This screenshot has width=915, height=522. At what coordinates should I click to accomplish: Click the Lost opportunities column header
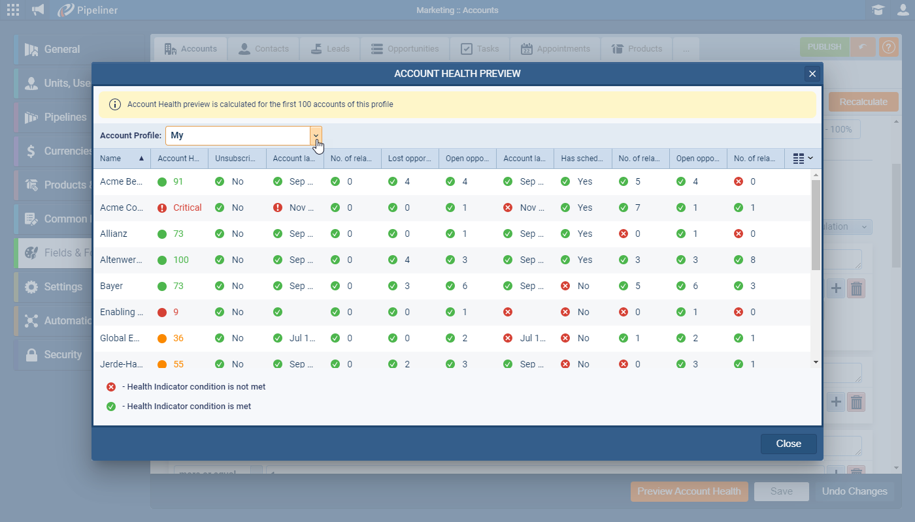(x=409, y=159)
